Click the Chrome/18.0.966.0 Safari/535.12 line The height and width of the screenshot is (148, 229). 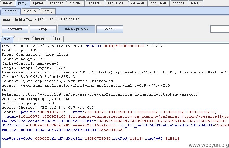(38, 77)
